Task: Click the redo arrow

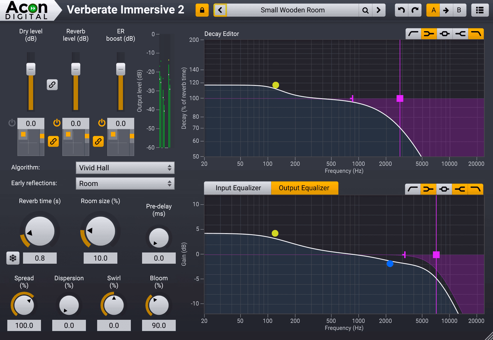Action: (415, 10)
